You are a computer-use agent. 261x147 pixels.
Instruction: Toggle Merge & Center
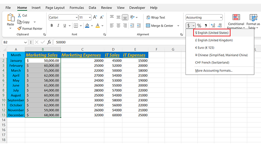pos(159,26)
